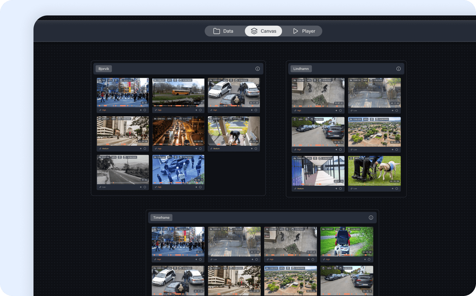Add Timeframe crosswalk clip with plus icon
This screenshot has width=476, height=296.
coord(196,259)
